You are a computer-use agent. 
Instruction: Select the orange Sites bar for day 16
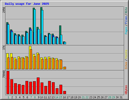(x=65, y=68)
